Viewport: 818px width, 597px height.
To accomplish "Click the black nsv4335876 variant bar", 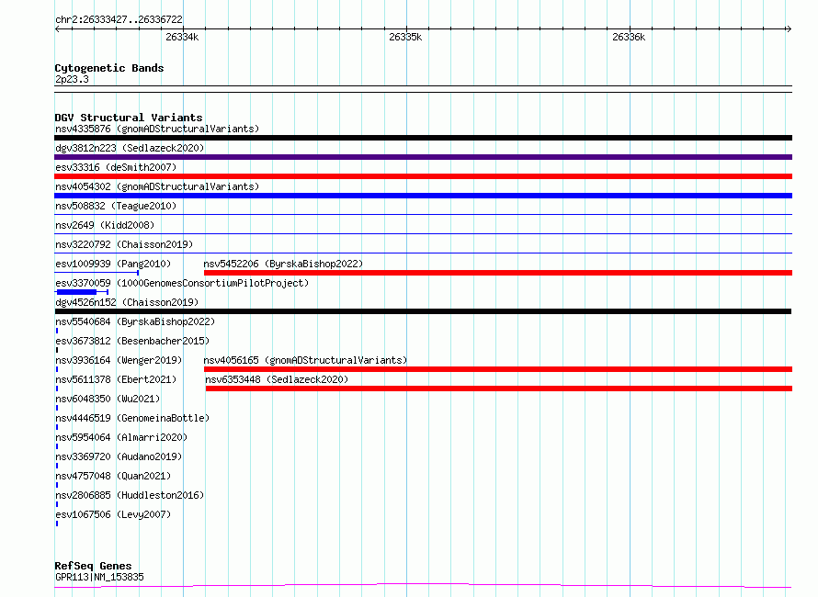I will coord(423,138).
